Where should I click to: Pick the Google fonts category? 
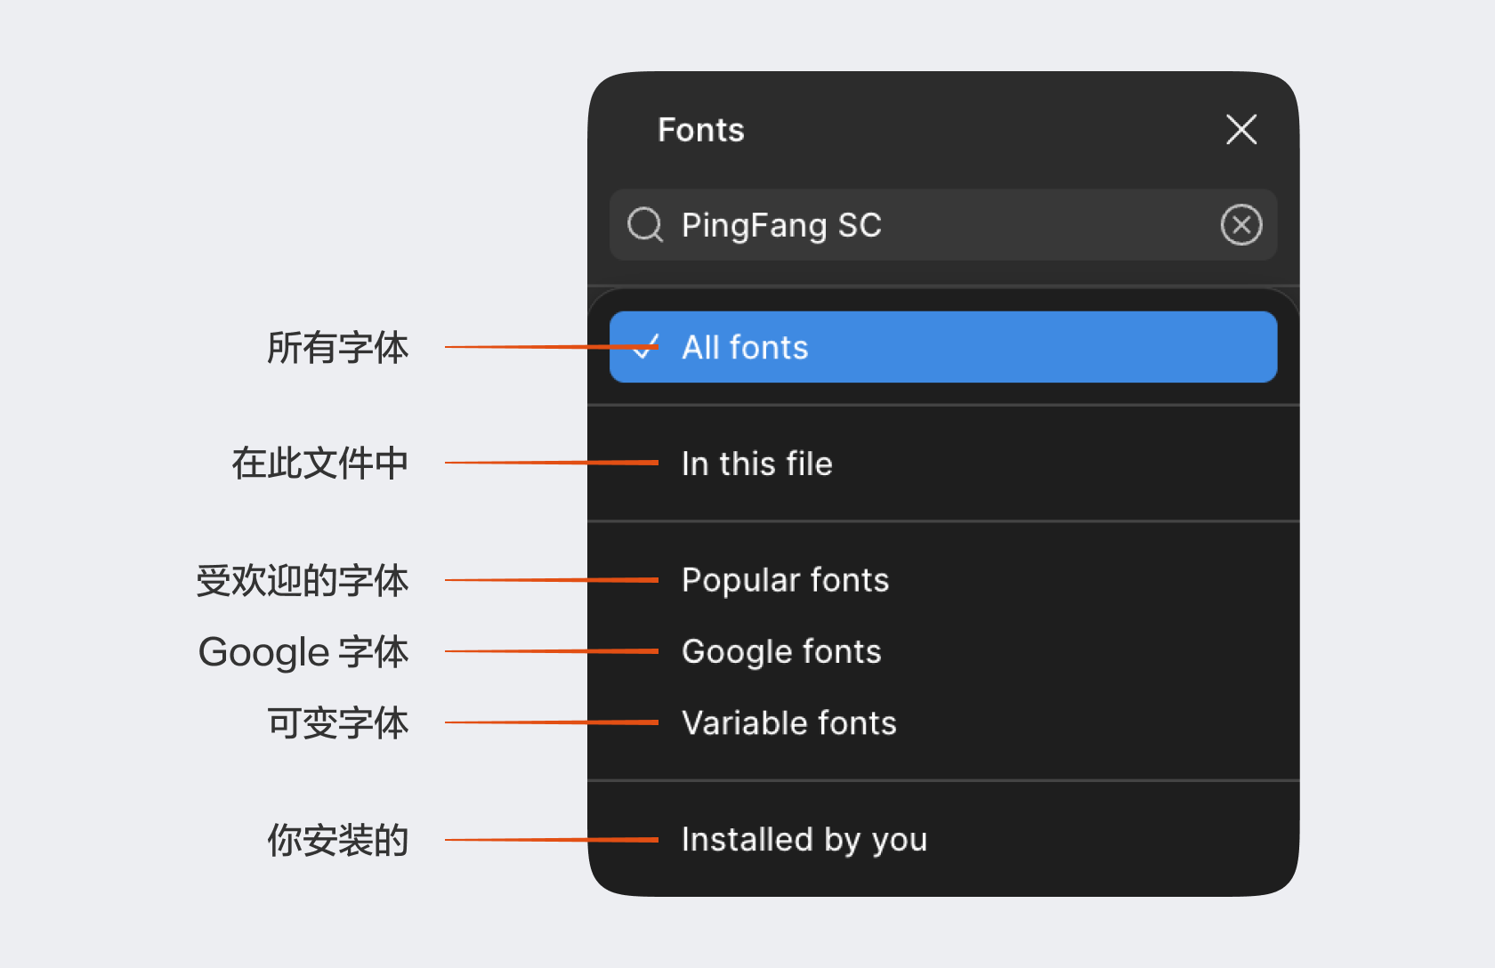tap(780, 651)
